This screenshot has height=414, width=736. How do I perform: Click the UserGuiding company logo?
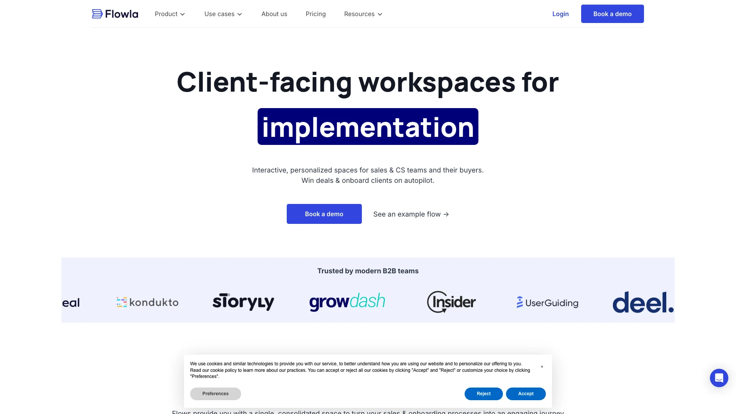[x=547, y=302]
